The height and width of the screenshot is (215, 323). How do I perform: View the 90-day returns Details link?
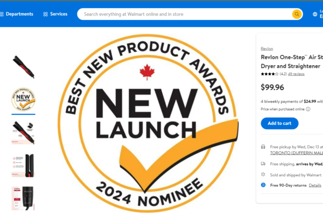(315, 185)
